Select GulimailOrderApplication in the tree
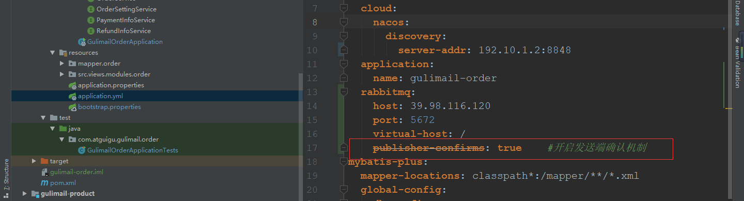The height and width of the screenshot is (201, 744). tap(125, 42)
